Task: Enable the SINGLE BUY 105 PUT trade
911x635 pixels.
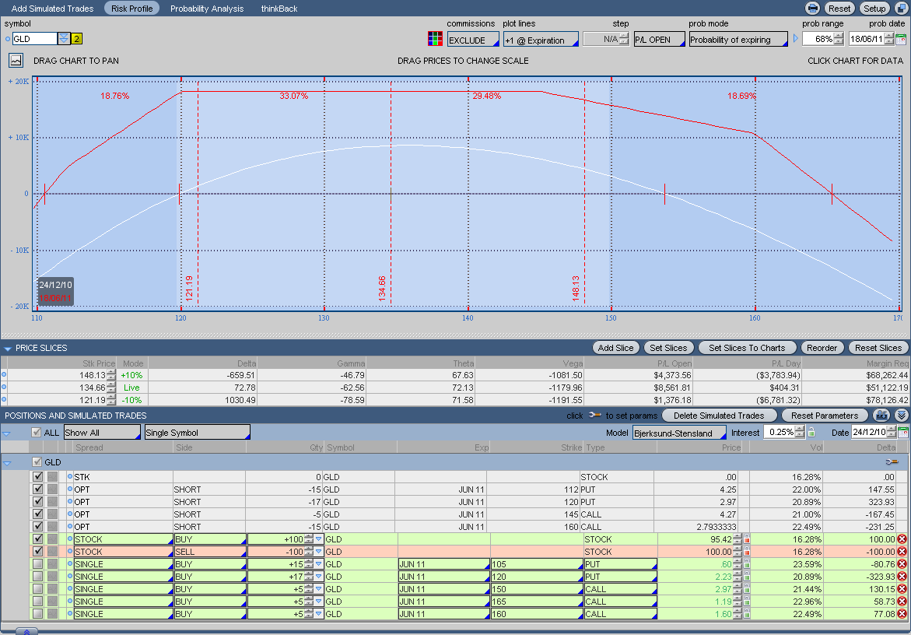Action: point(37,564)
